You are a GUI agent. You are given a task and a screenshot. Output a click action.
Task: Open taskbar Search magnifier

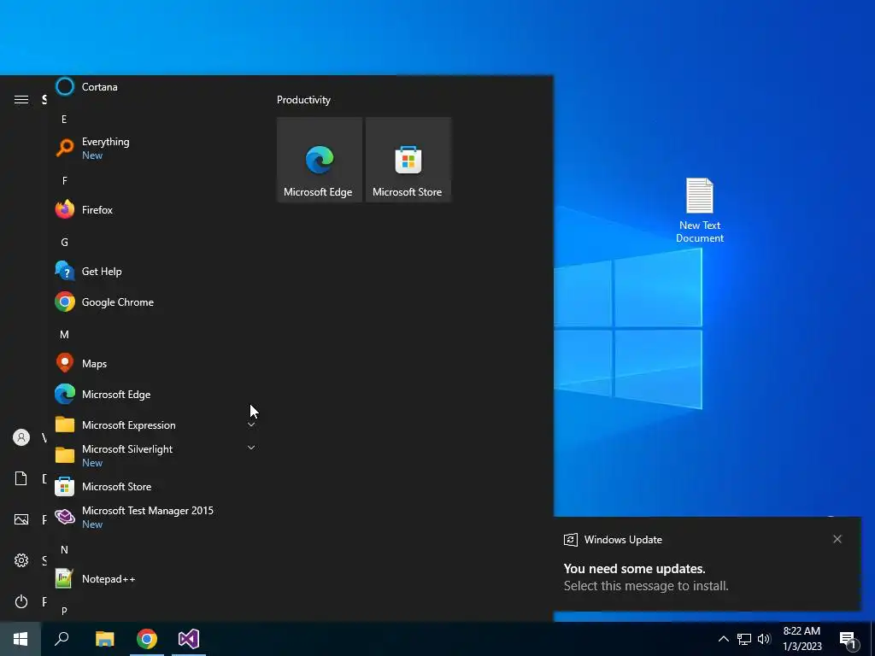(62, 639)
